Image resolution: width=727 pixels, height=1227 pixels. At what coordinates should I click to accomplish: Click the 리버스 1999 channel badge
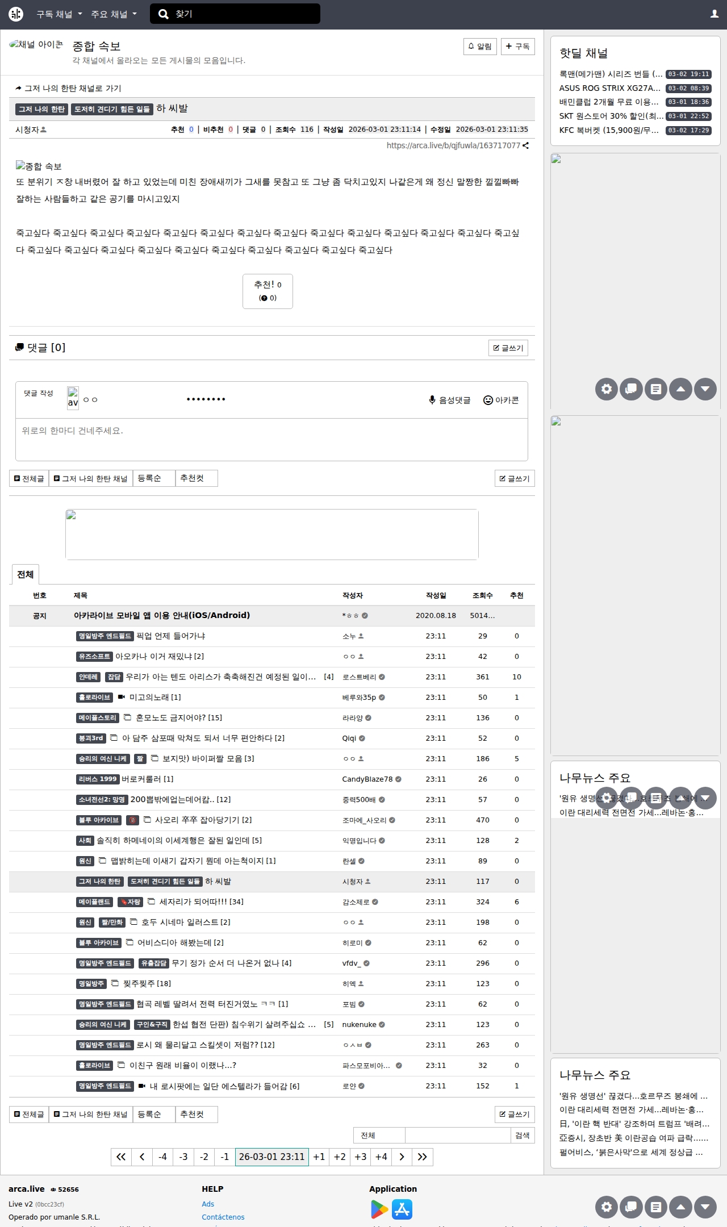[x=98, y=779]
